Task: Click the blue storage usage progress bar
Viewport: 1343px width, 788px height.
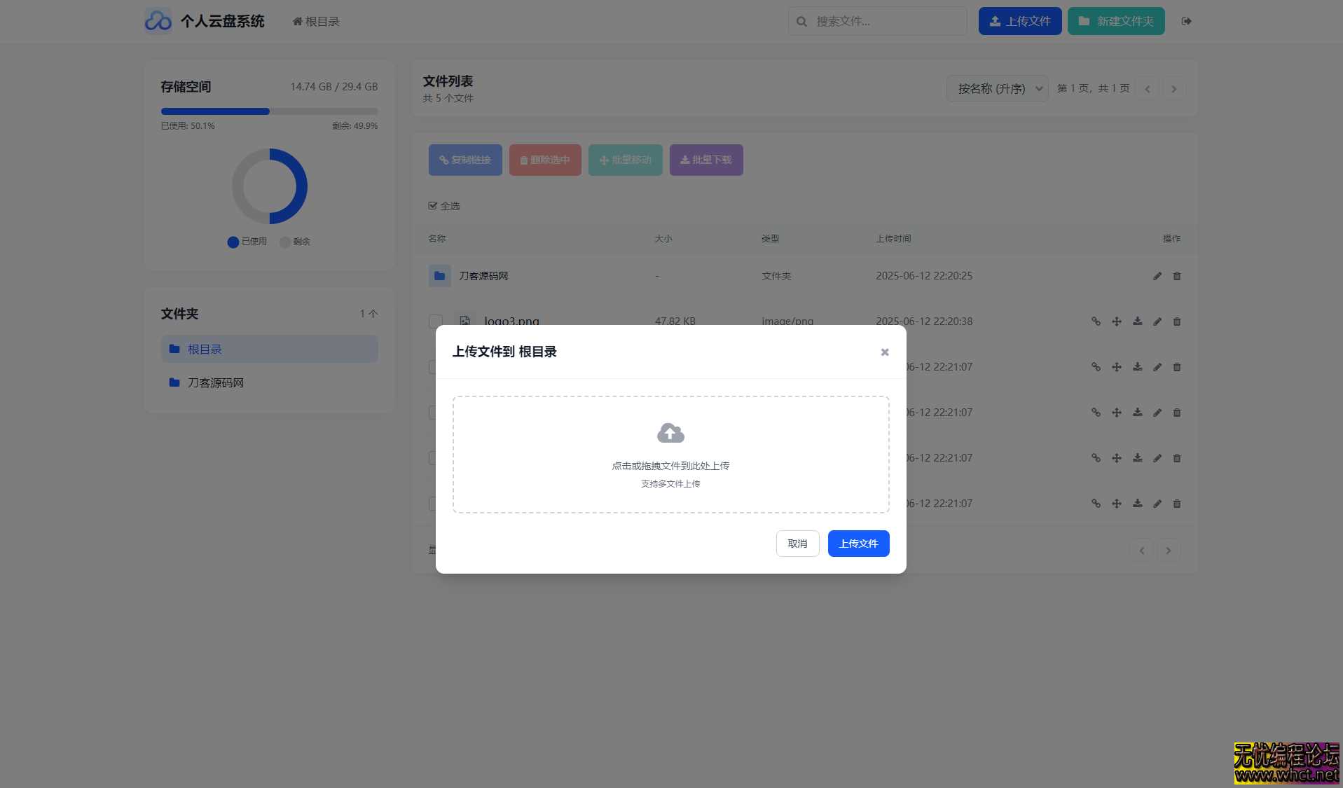Action: (215, 111)
